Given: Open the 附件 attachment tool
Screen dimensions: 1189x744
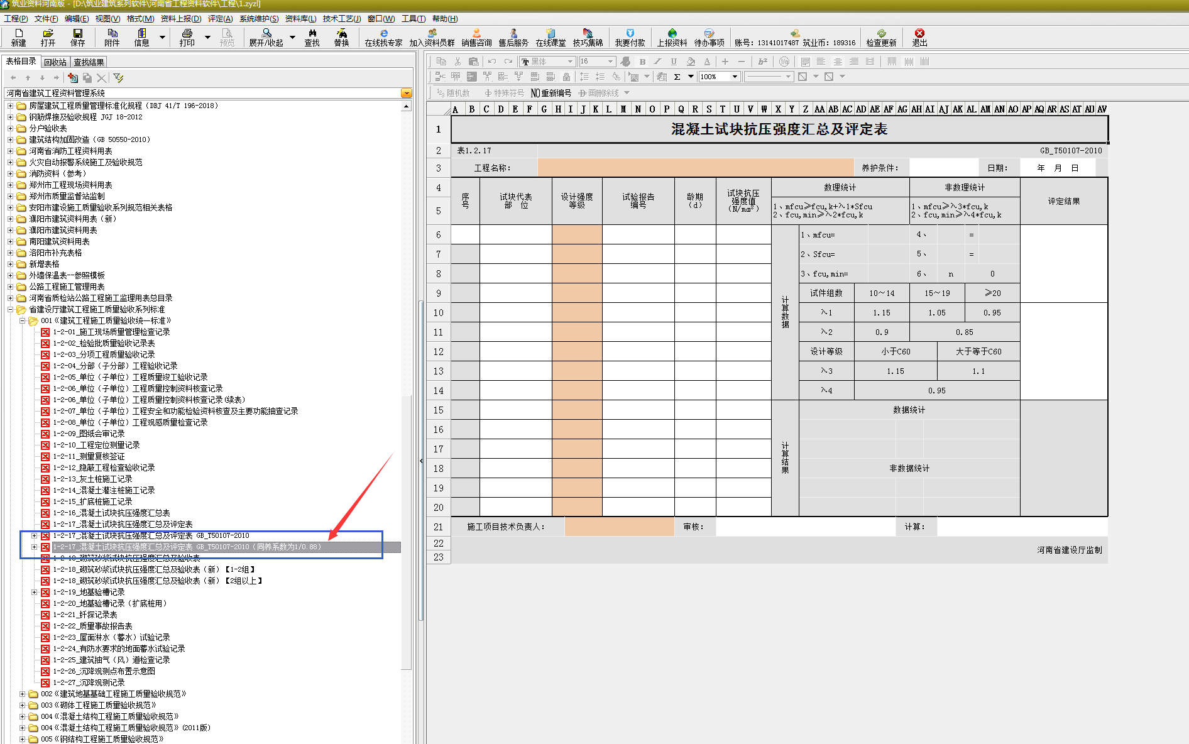Looking at the screenshot, I should pyautogui.click(x=112, y=38).
